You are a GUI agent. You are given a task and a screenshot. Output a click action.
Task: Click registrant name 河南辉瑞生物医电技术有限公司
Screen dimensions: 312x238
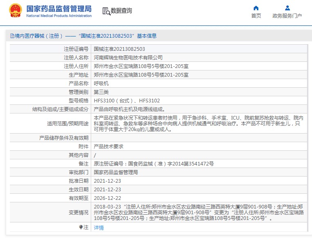[128, 58]
